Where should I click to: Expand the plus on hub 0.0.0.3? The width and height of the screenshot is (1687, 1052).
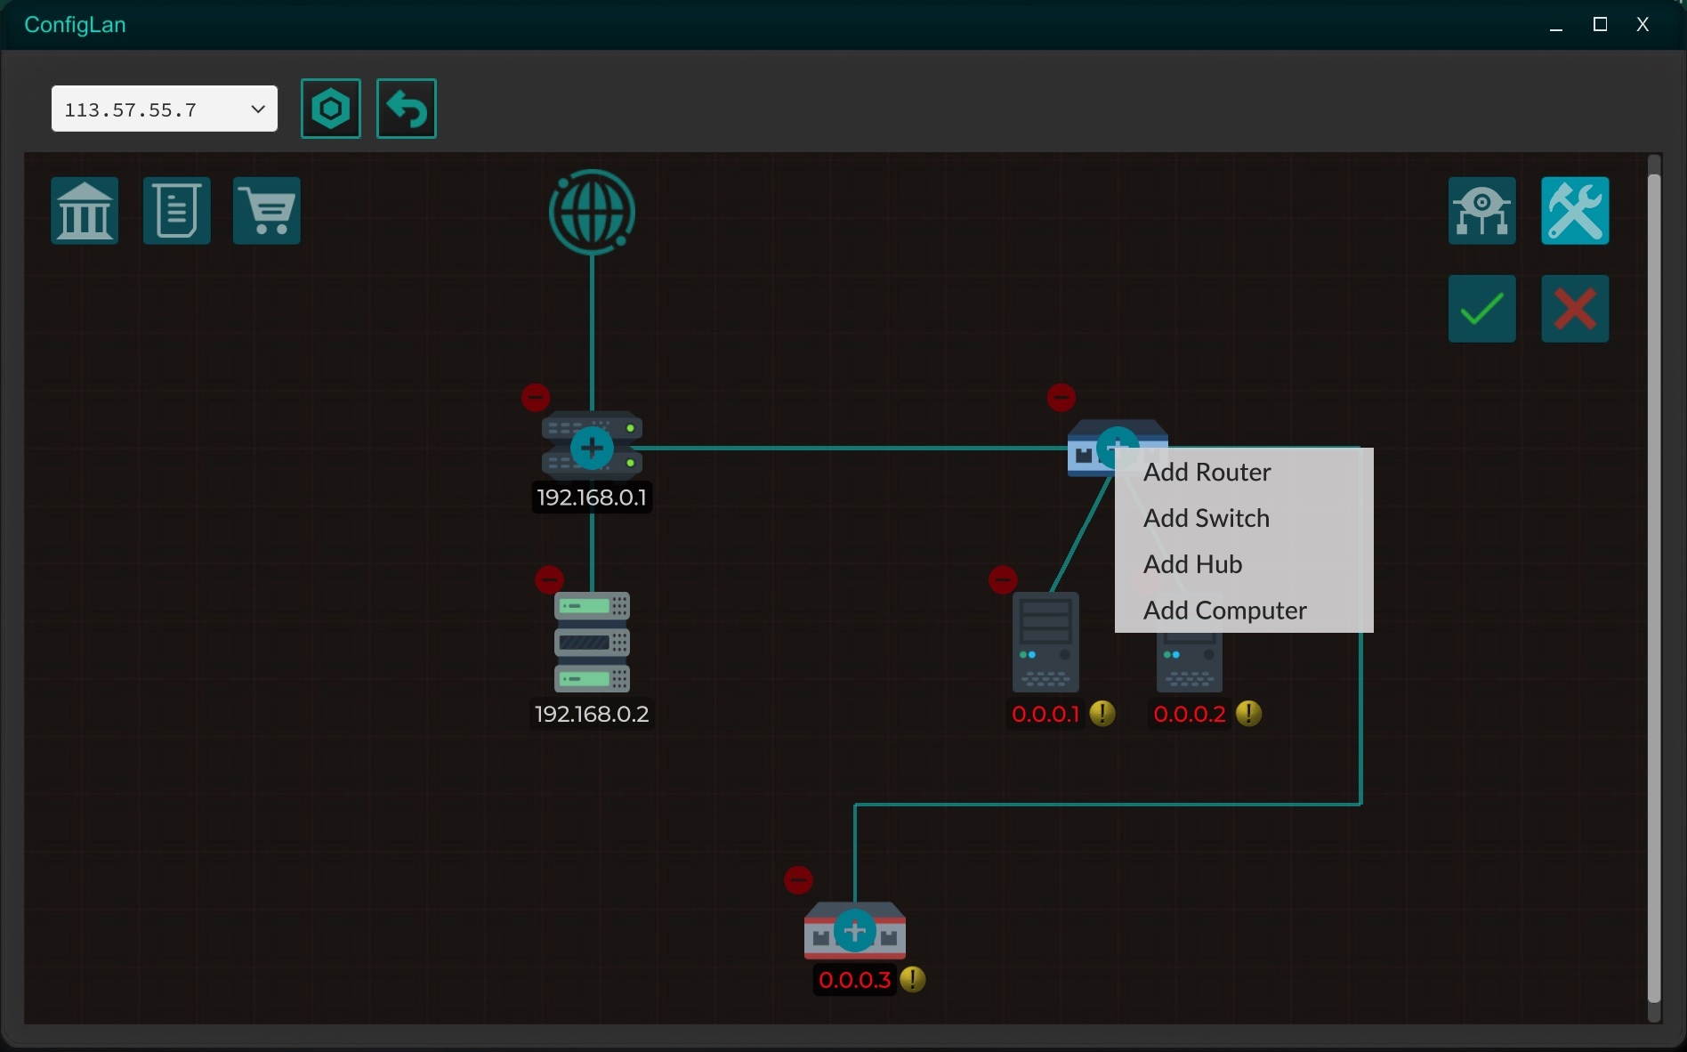pyautogui.click(x=854, y=932)
